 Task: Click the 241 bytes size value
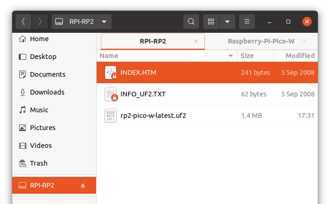click(x=255, y=73)
